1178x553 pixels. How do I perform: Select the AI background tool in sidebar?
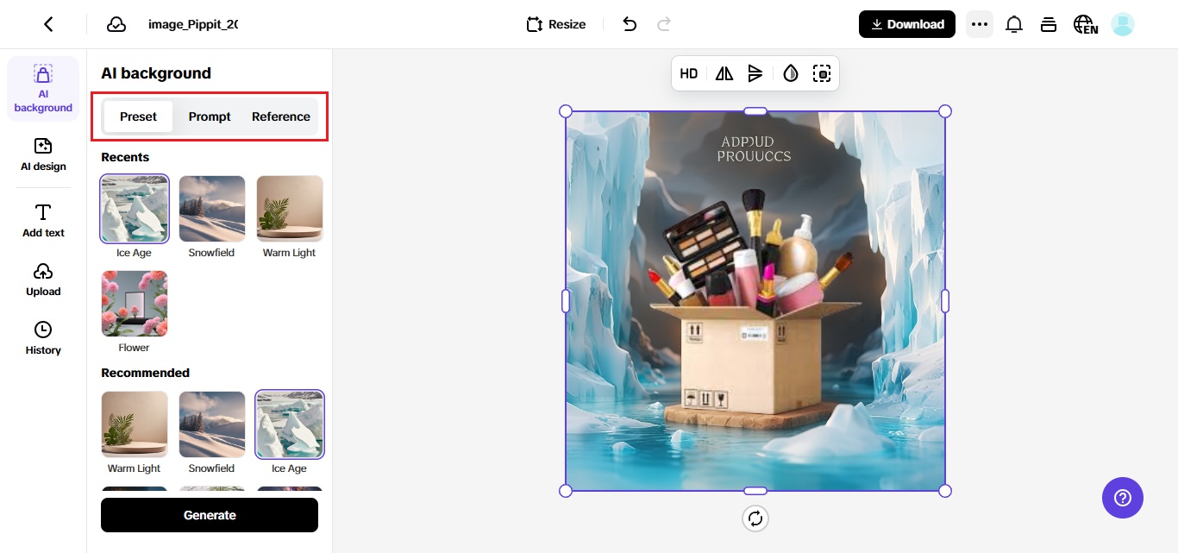point(42,88)
